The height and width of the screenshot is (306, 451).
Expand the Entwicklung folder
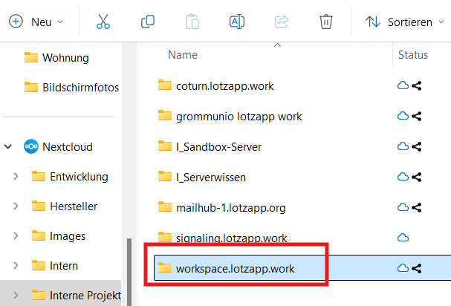pos(16,177)
